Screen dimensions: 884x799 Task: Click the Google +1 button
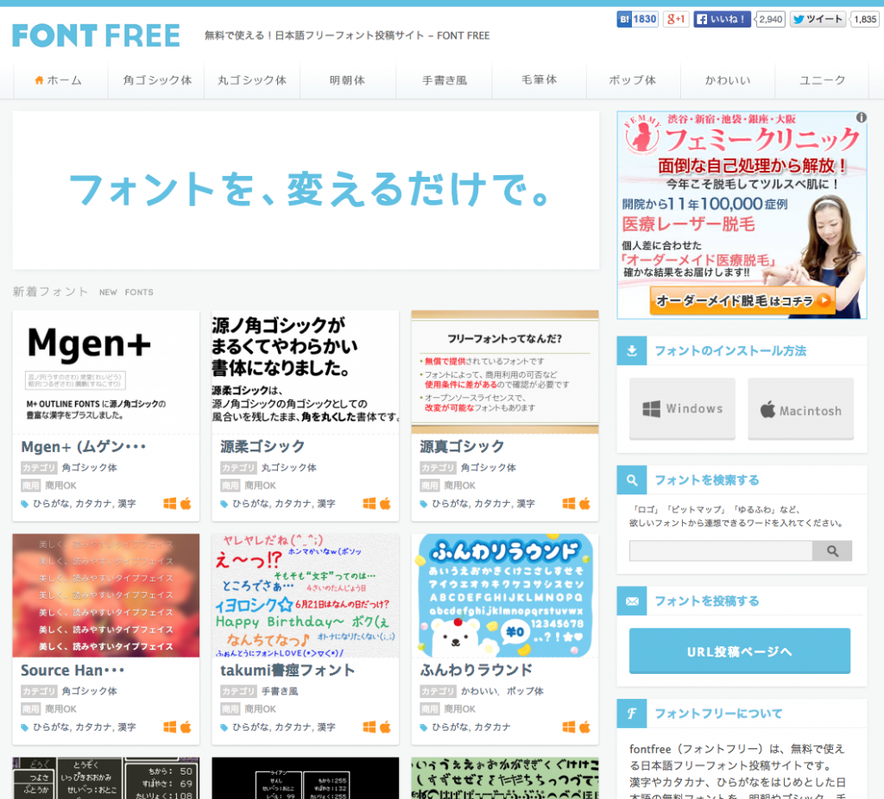[x=675, y=19]
